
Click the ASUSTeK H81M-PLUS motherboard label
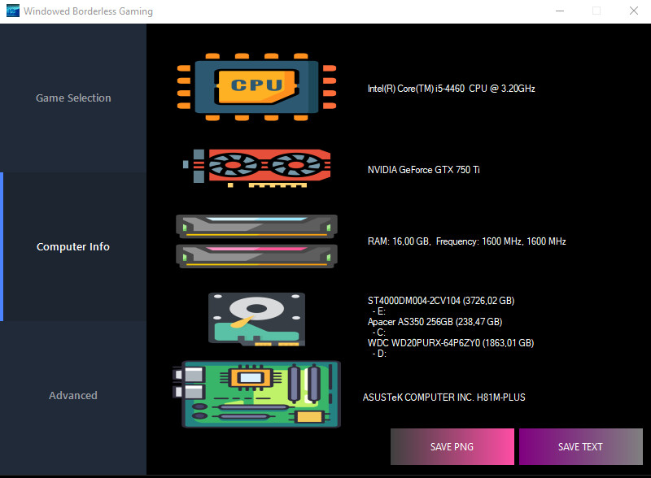coord(444,398)
